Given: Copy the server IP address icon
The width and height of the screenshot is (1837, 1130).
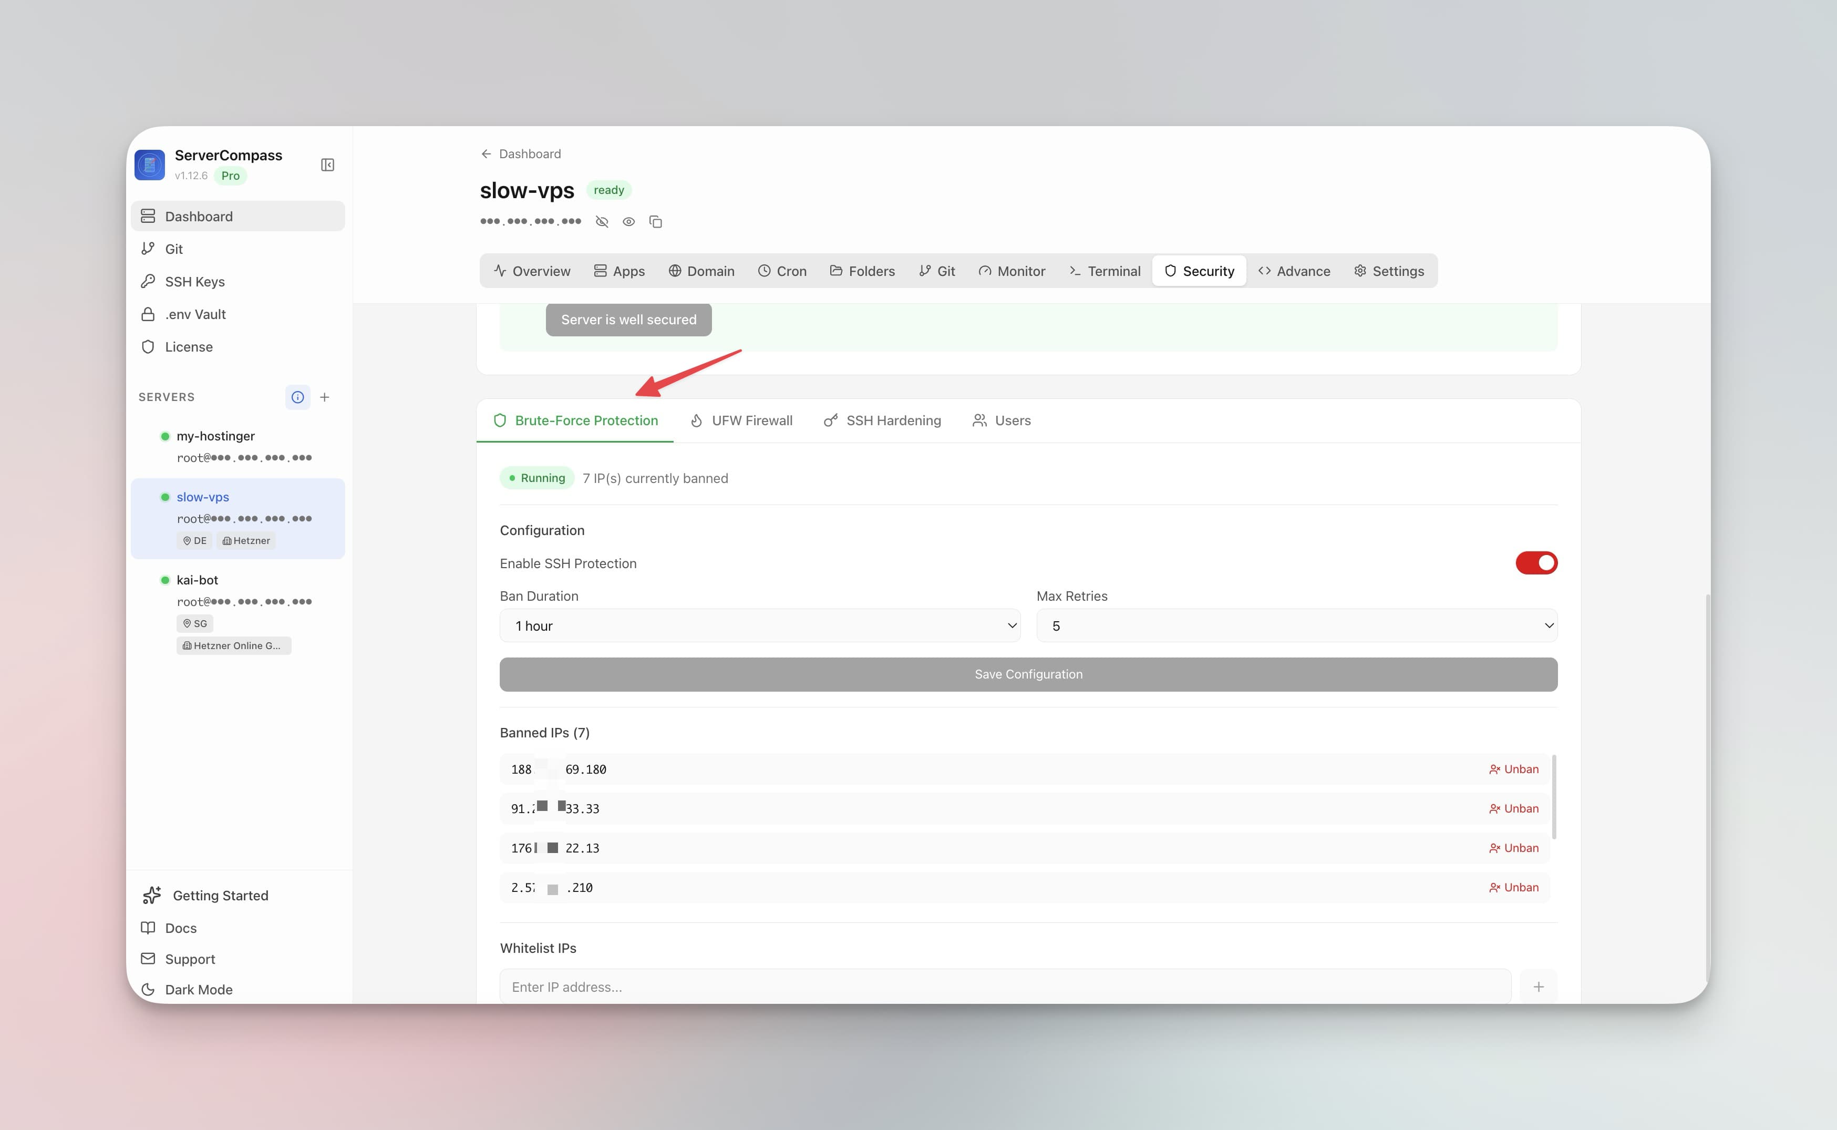Looking at the screenshot, I should 655,222.
